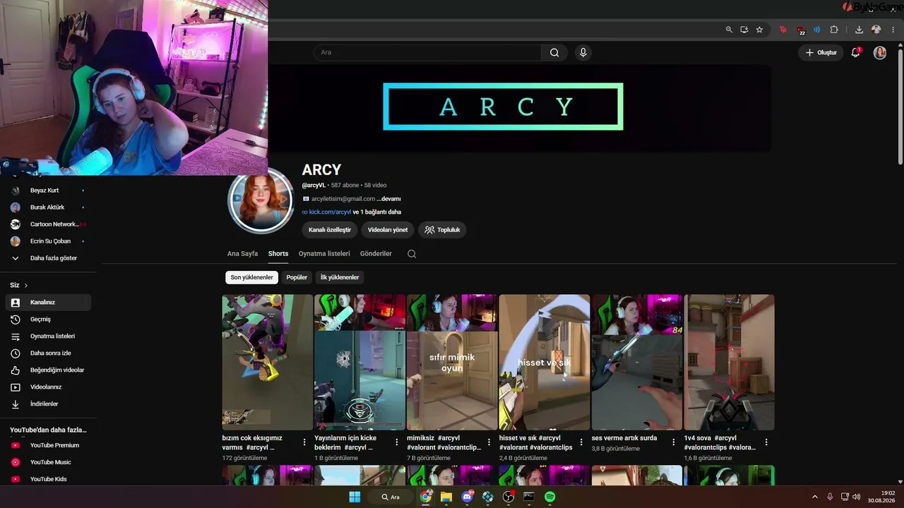
Task: Open the Topluluk button
Action: (442, 230)
